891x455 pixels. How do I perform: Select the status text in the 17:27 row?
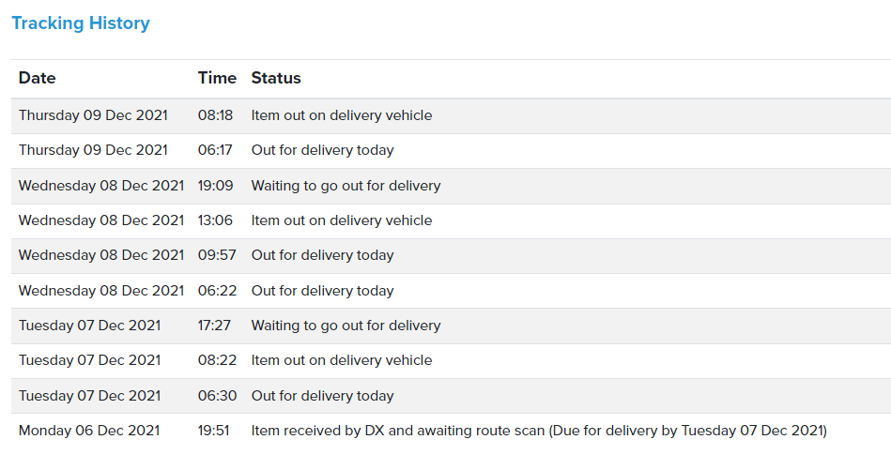tap(346, 326)
